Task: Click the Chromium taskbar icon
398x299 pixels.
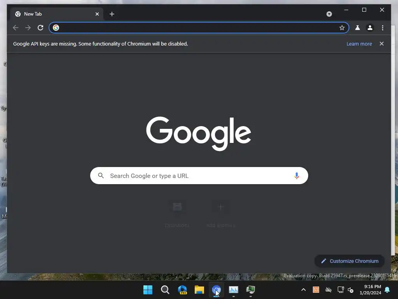Action: 216,290
